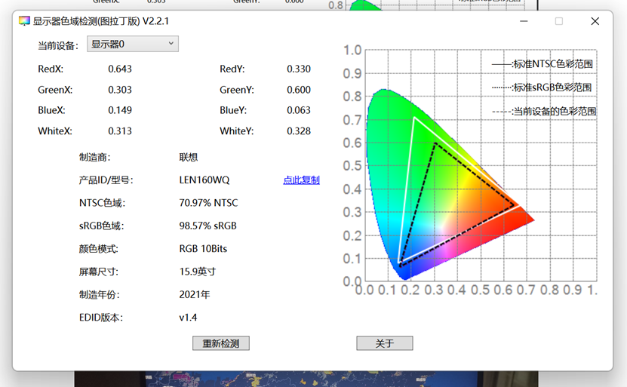
Task: Maximize the color gamut detection window
Action: pos(559,21)
